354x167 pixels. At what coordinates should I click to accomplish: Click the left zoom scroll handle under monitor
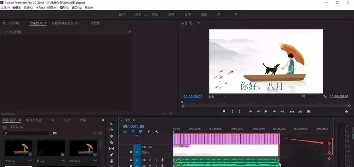click(x=183, y=106)
